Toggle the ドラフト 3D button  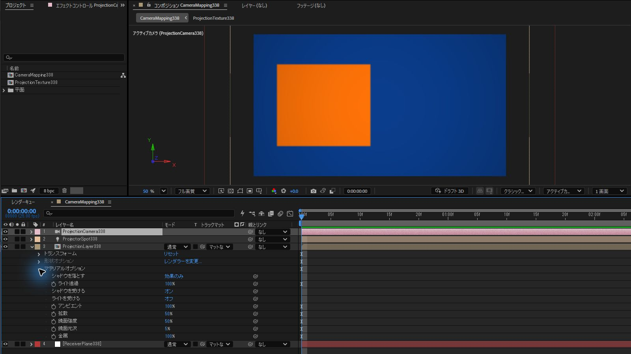[x=450, y=191]
